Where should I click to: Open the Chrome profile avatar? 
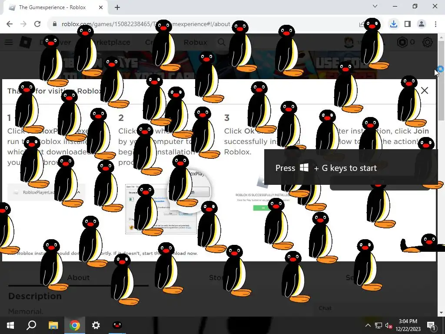pyautogui.click(x=422, y=24)
